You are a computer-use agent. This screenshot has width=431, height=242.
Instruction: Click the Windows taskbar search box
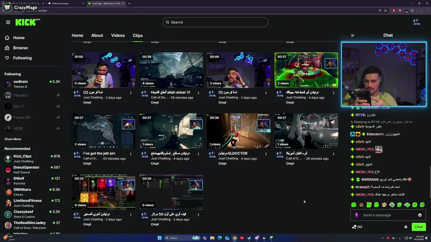click(x=182, y=238)
